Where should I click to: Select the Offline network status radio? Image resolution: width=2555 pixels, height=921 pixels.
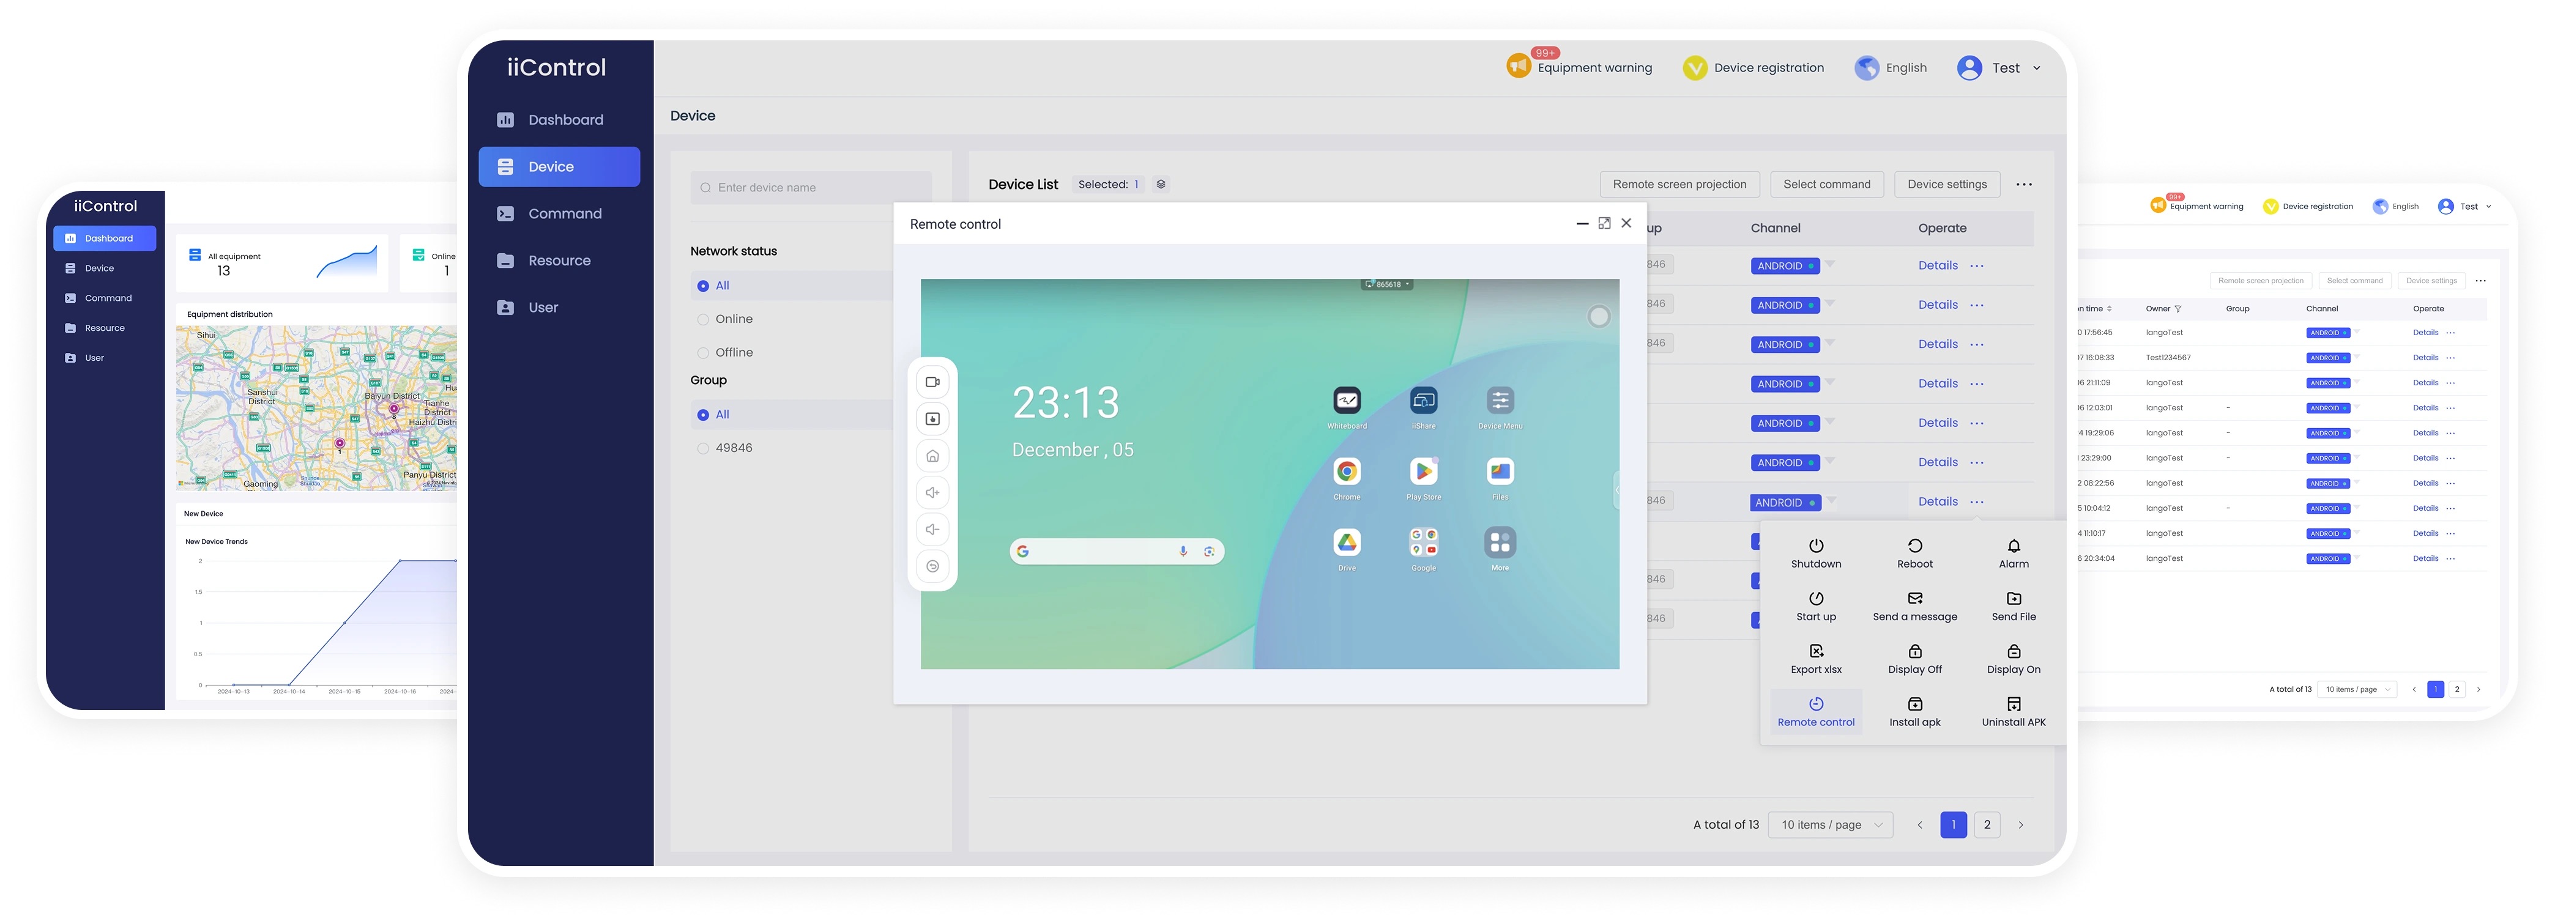click(x=703, y=353)
